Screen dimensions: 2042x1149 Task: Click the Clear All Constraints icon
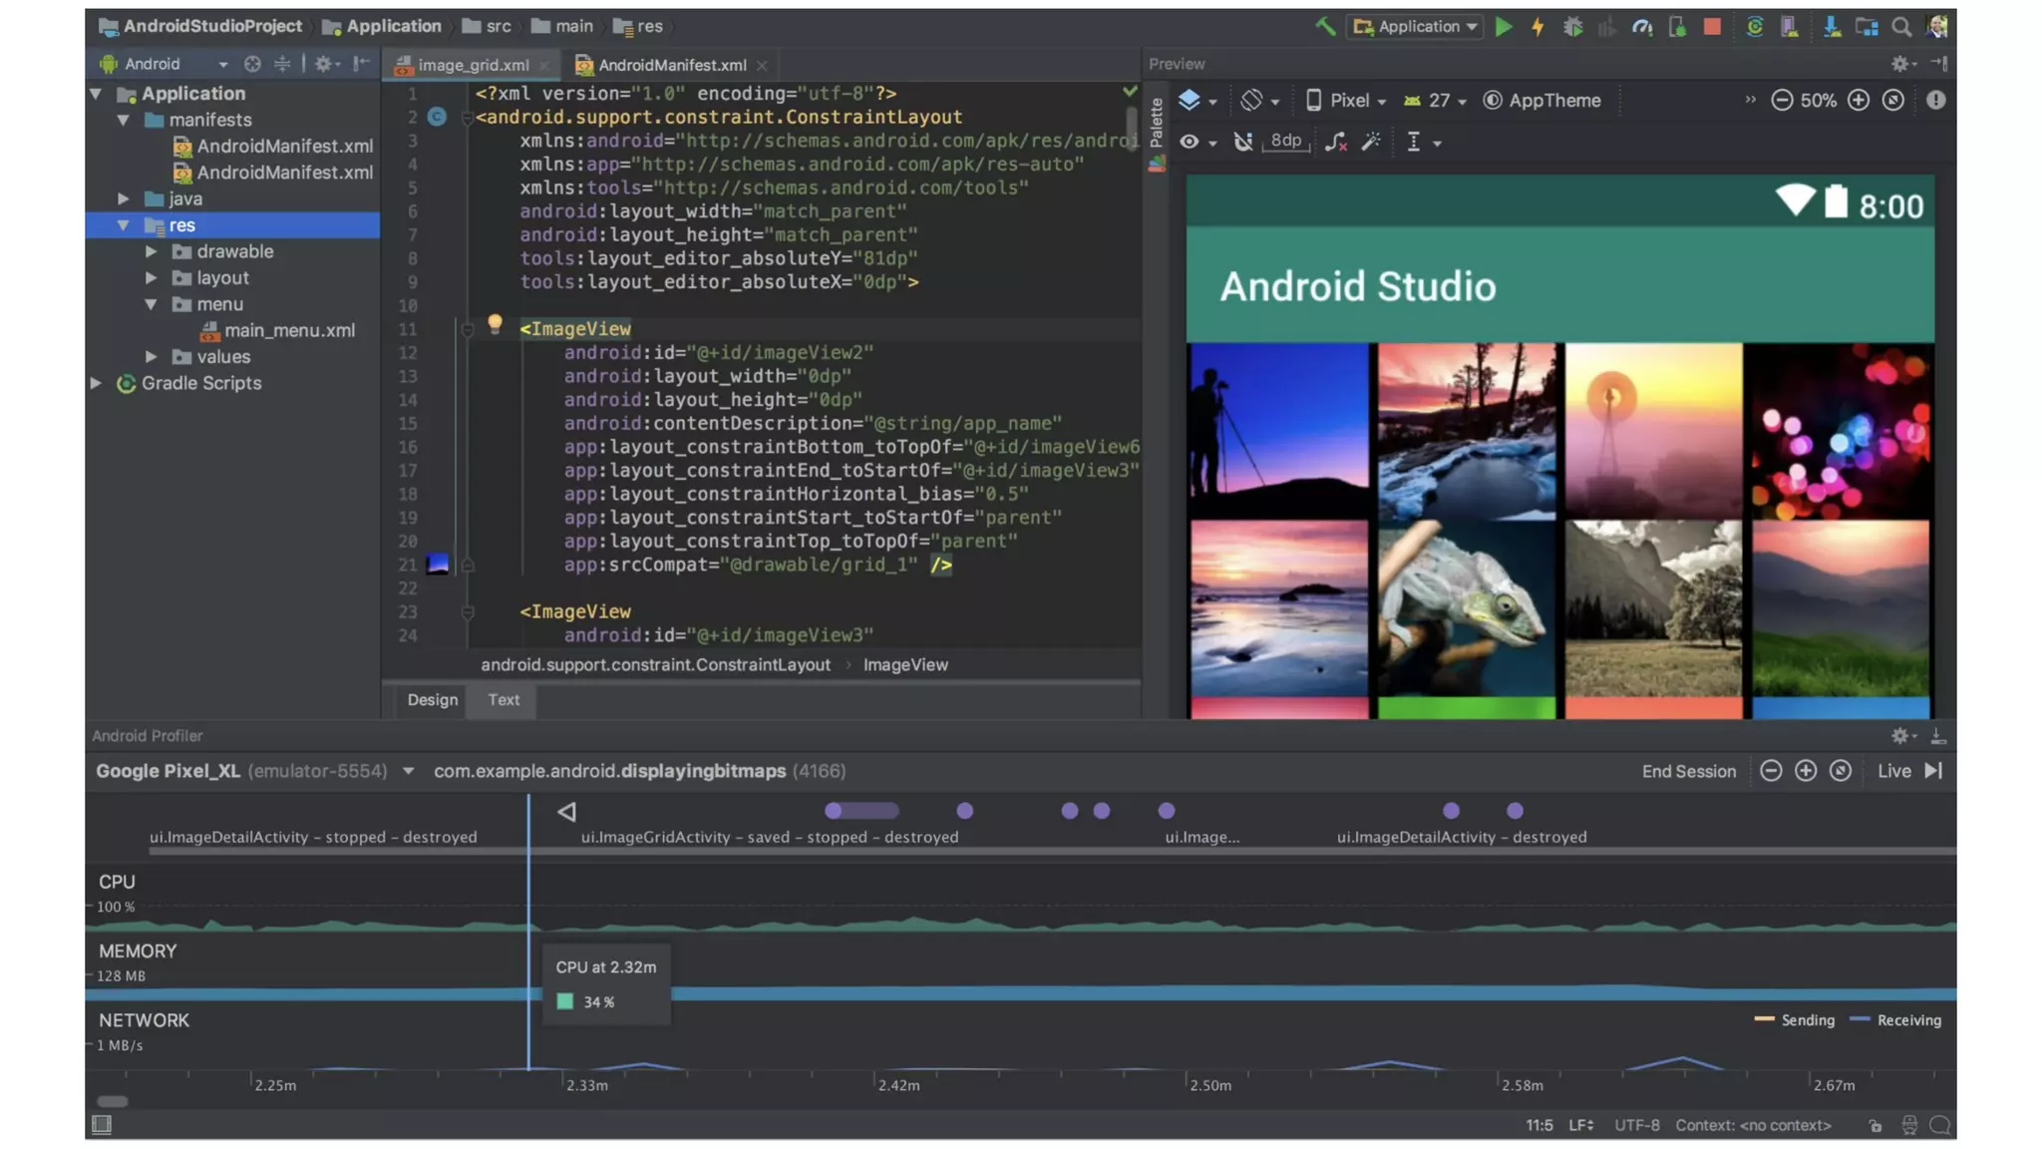pyautogui.click(x=1336, y=142)
